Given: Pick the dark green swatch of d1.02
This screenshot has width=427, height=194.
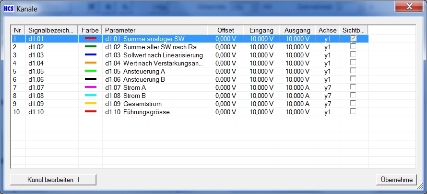Looking at the screenshot, I should click(x=91, y=47).
